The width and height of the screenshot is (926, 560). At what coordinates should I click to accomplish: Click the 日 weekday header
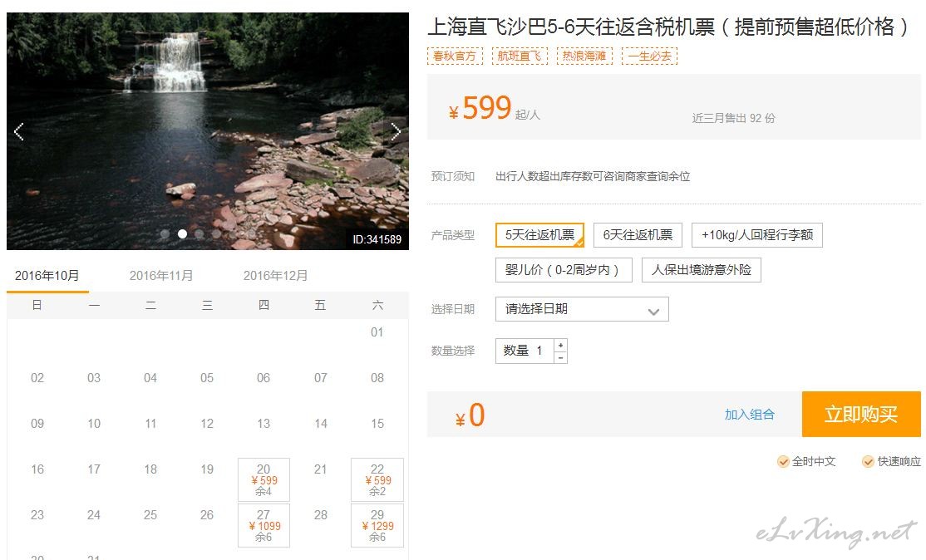point(37,305)
